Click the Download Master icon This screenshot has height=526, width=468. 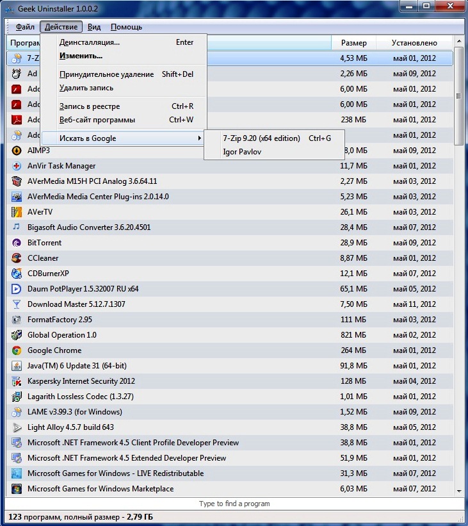coord(17,304)
